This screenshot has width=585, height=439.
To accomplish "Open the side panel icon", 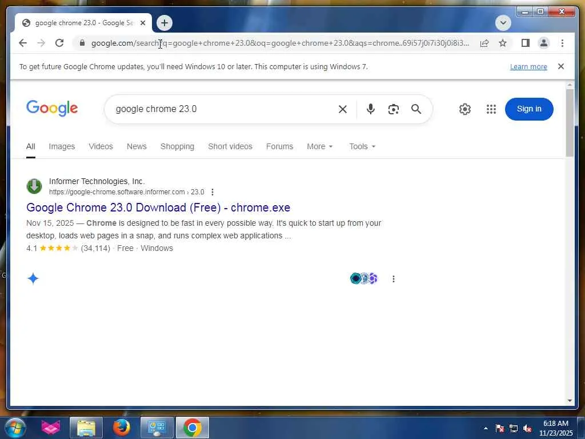I will pyautogui.click(x=526, y=43).
